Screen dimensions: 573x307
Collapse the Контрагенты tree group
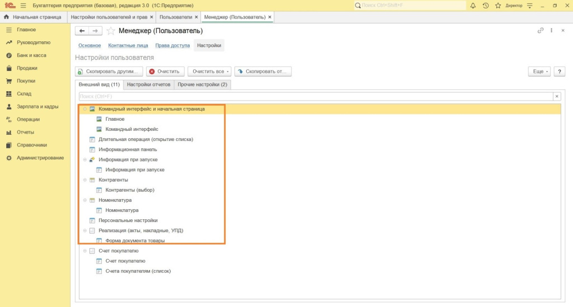85,180
